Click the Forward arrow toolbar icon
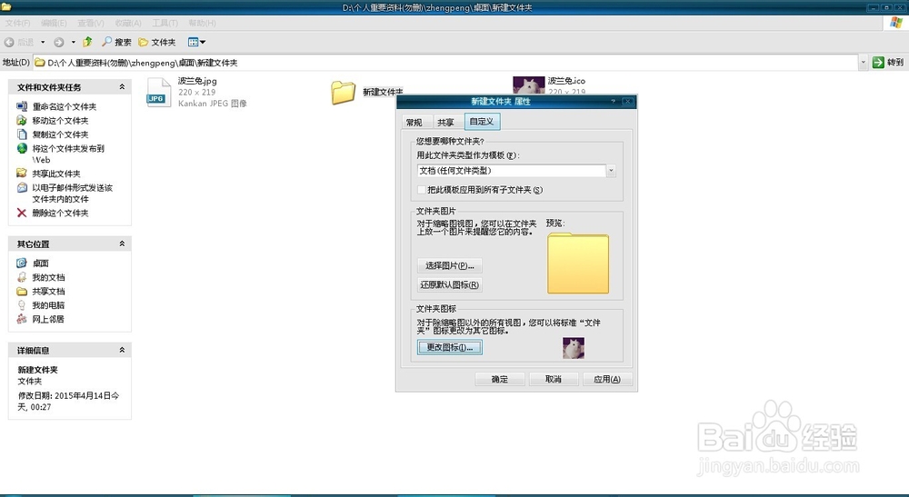 click(58, 43)
